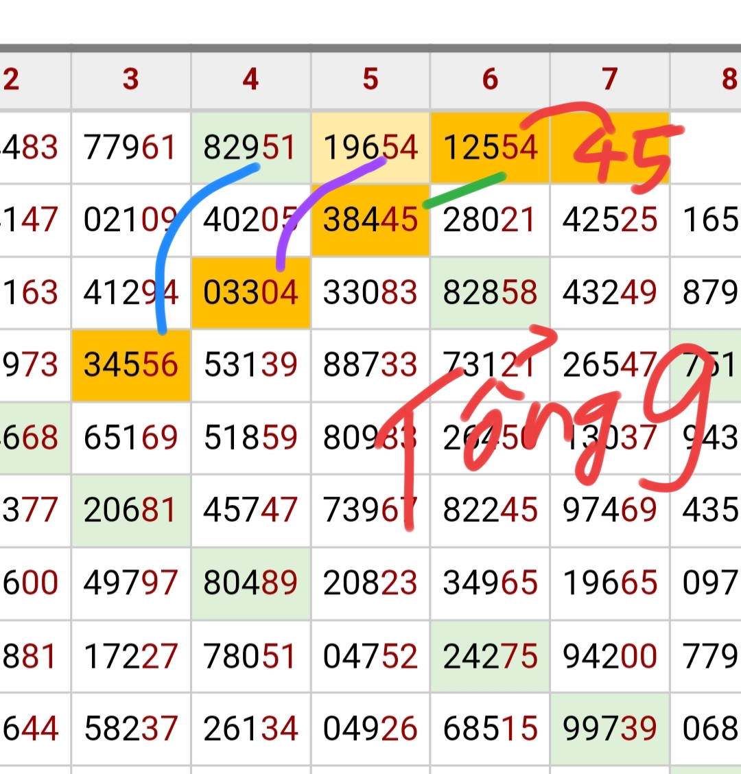Click the cell showing 88733
The width and height of the screenshot is (741, 774).
click(370, 365)
